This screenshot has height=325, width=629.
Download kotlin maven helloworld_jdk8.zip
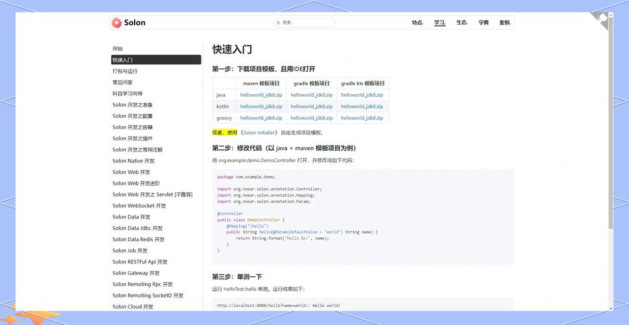click(261, 107)
